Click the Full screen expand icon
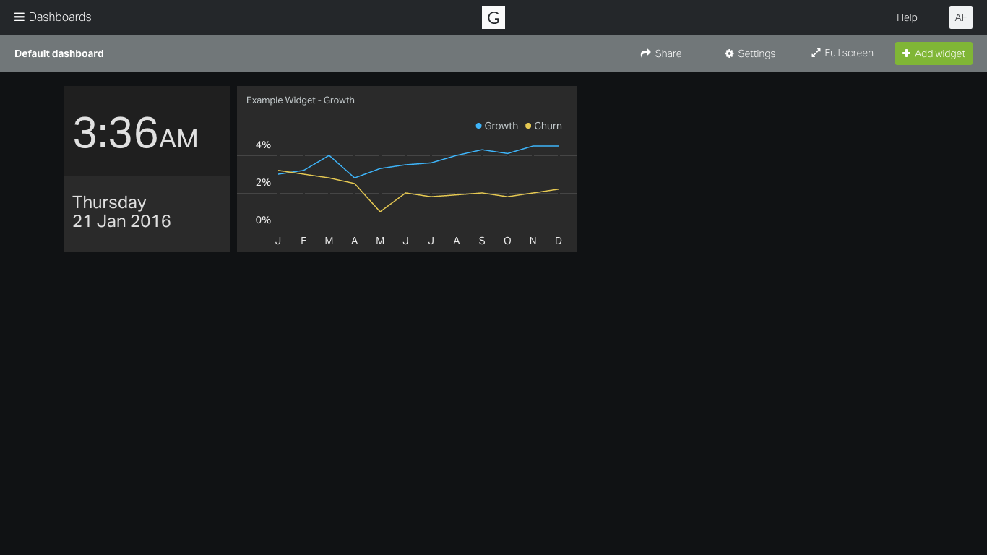The height and width of the screenshot is (555, 987). tap(816, 53)
